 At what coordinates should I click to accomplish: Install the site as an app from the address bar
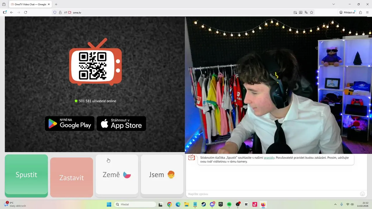[301, 12]
